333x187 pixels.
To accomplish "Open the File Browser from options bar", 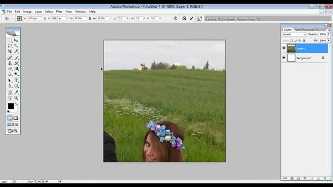I will (x=199, y=19).
